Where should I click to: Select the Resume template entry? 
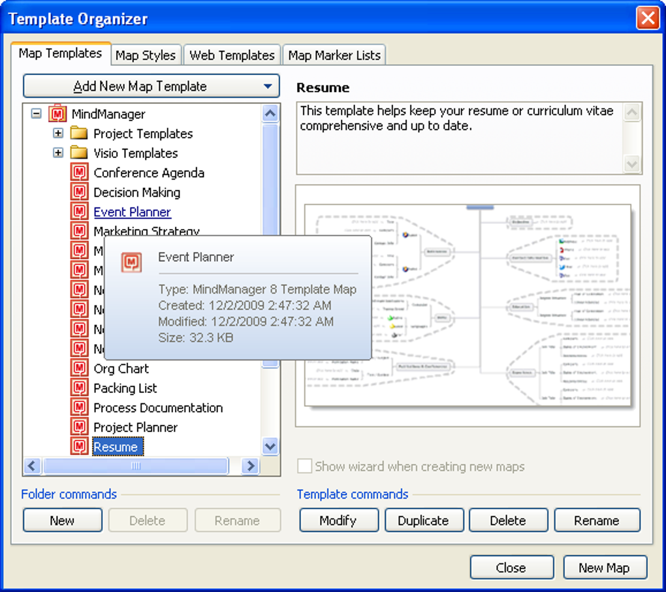click(118, 446)
